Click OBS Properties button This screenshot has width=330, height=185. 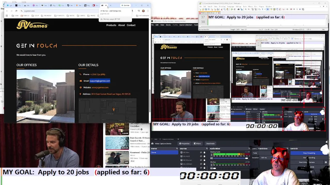click(x=184, y=144)
